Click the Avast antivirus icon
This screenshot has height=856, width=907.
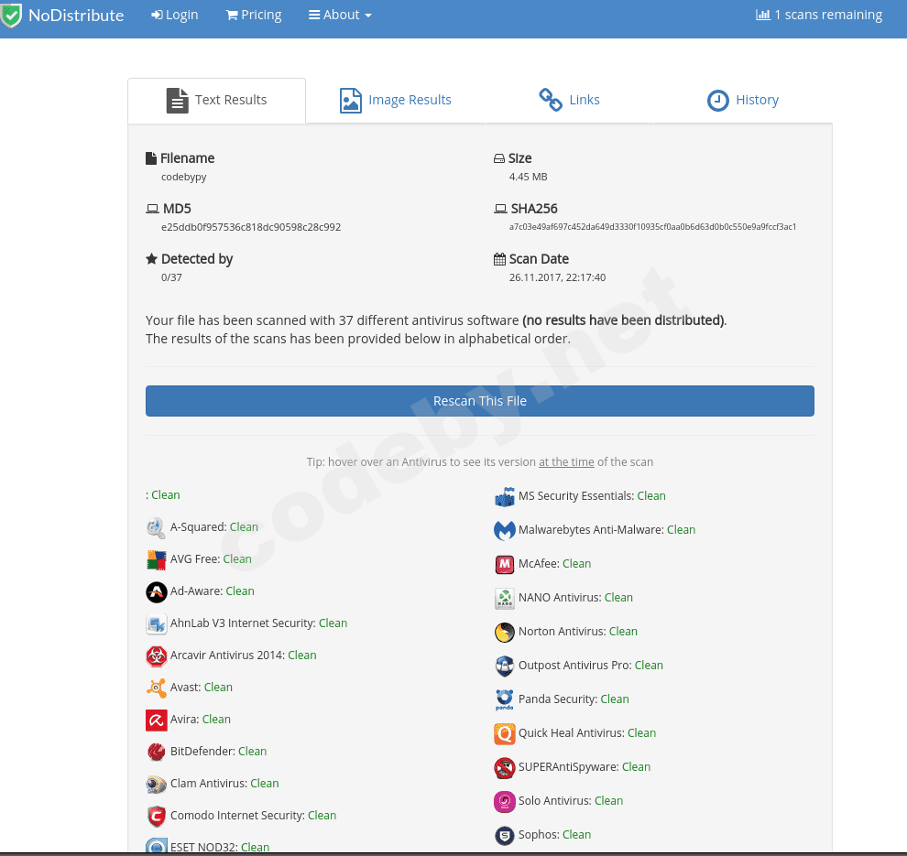[x=156, y=688]
